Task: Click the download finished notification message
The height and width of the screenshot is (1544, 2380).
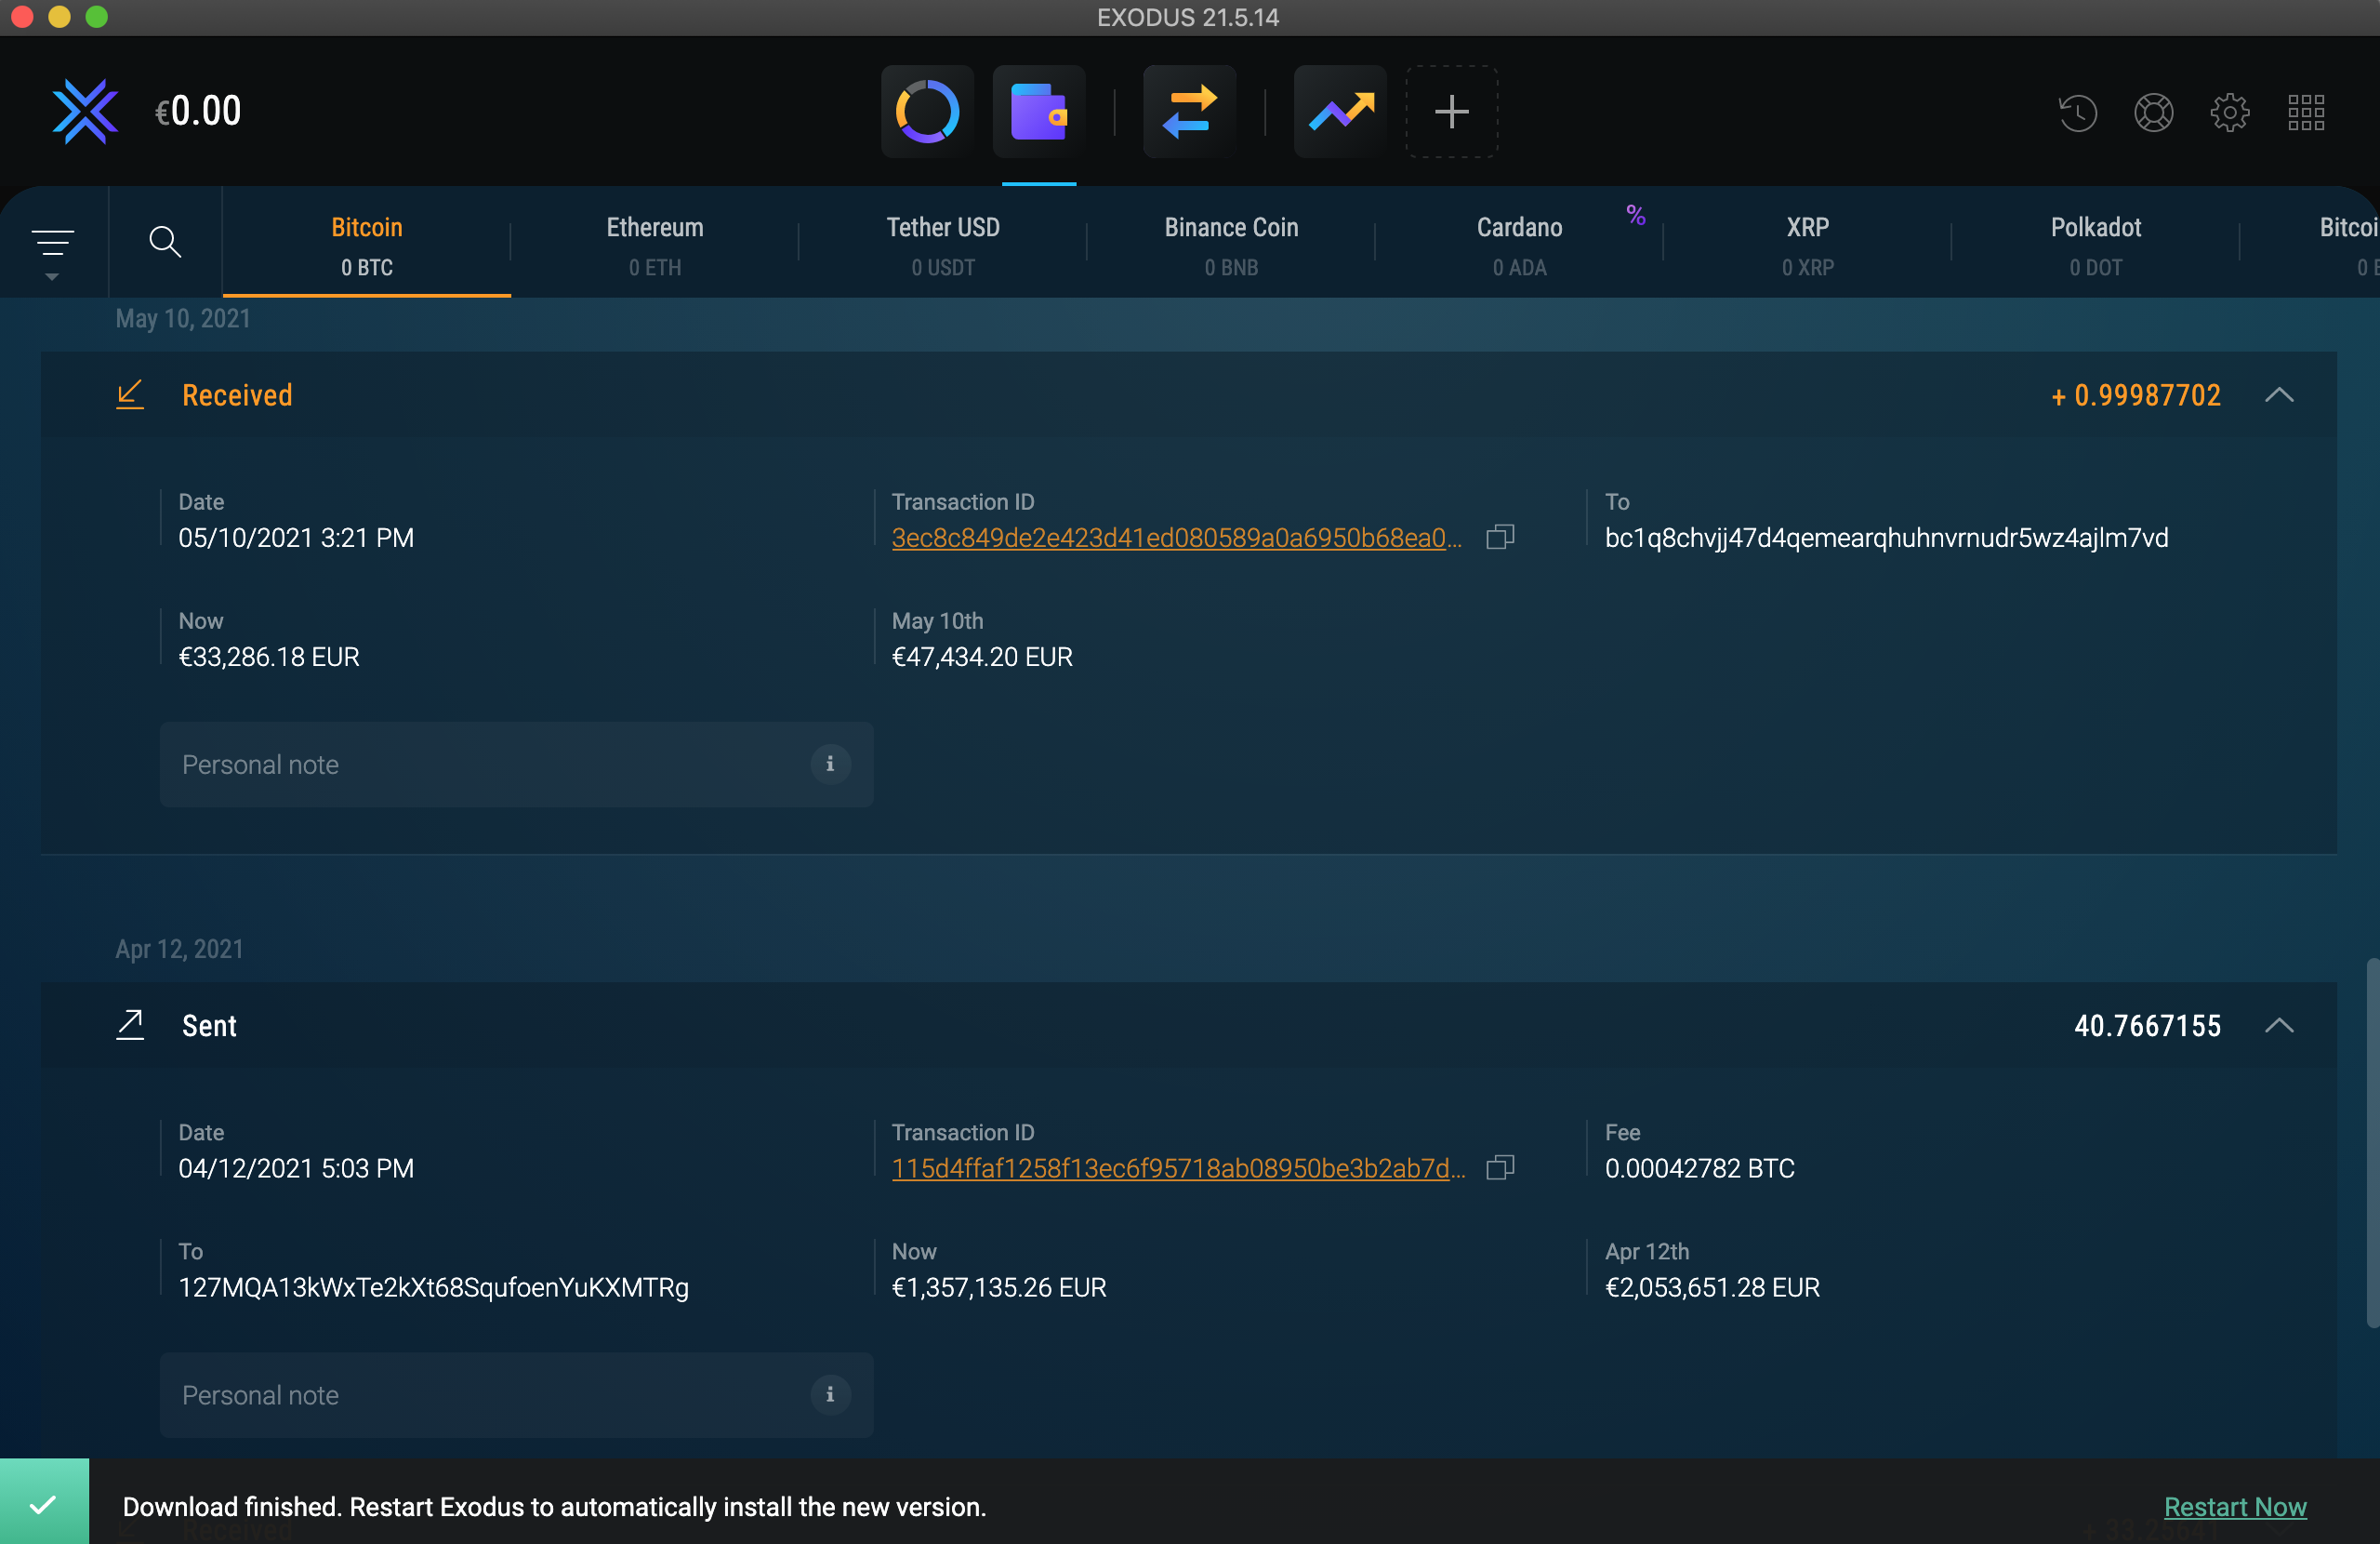Action: pos(554,1507)
